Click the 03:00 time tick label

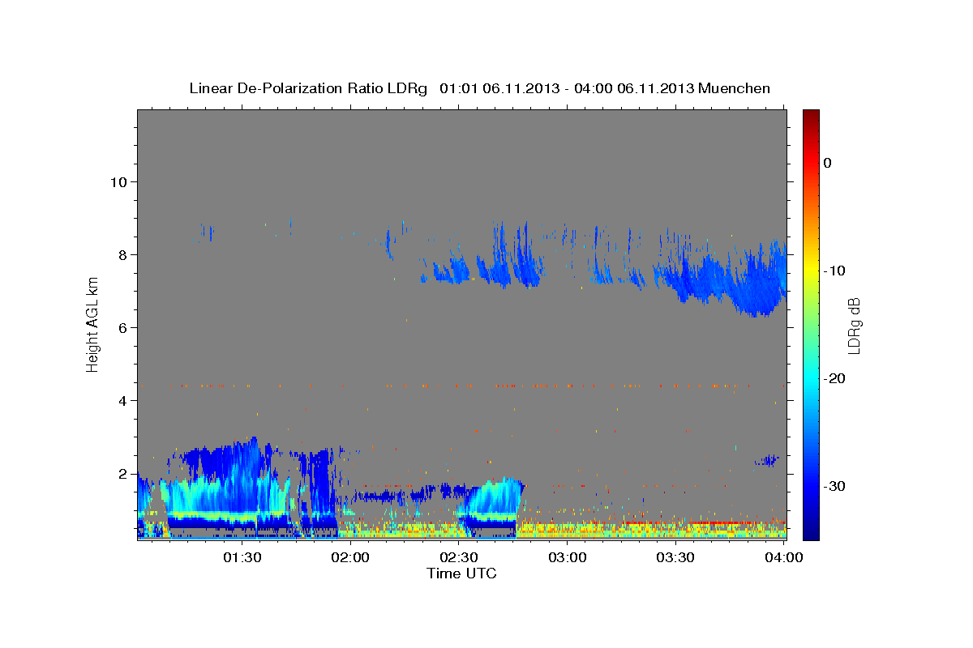click(x=568, y=557)
